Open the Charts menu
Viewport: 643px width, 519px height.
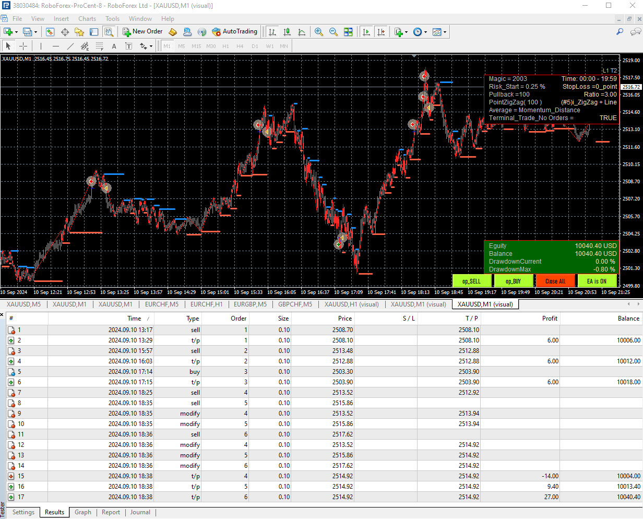click(87, 19)
